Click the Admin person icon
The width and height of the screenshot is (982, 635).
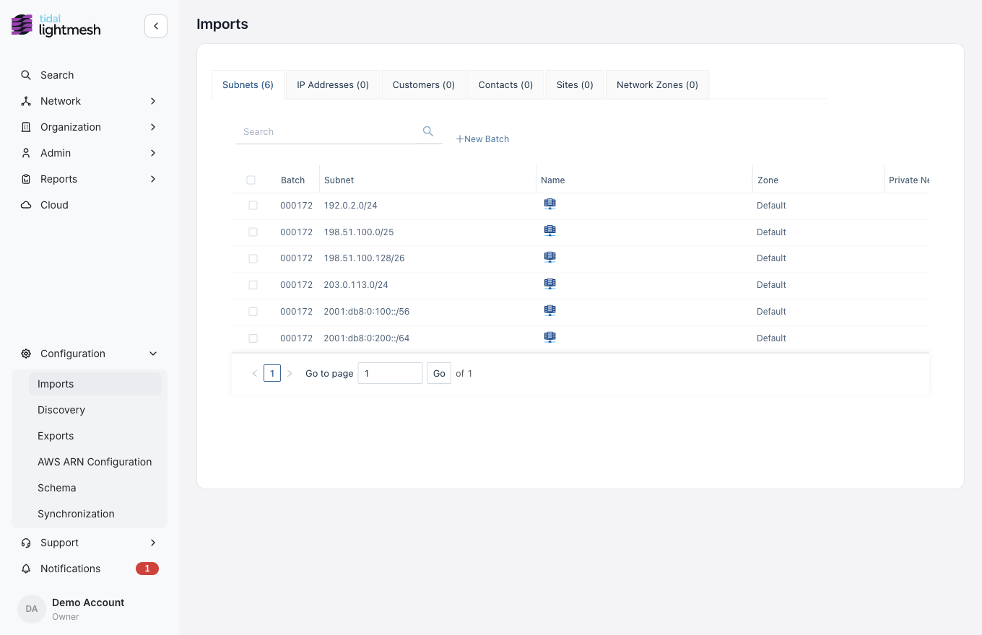(26, 153)
